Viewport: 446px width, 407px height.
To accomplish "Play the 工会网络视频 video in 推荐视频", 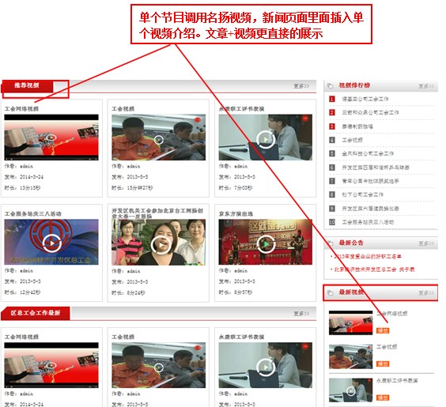I will click(x=51, y=138).
